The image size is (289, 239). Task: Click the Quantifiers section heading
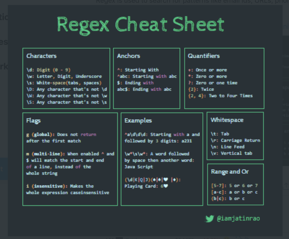pyautogui.click(x=204, y=56)
